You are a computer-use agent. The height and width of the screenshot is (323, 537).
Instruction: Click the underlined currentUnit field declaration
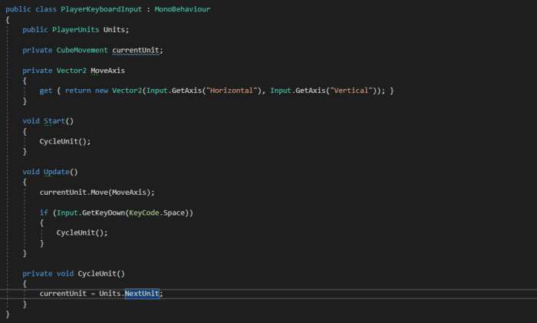coord(137,50)
